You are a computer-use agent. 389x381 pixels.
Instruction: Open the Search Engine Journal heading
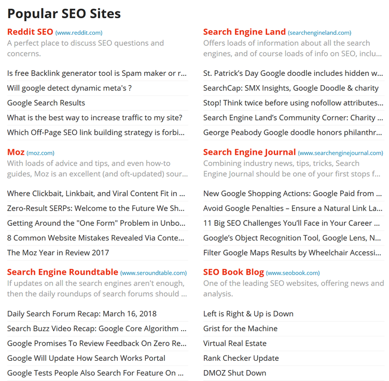pos(249,152)
